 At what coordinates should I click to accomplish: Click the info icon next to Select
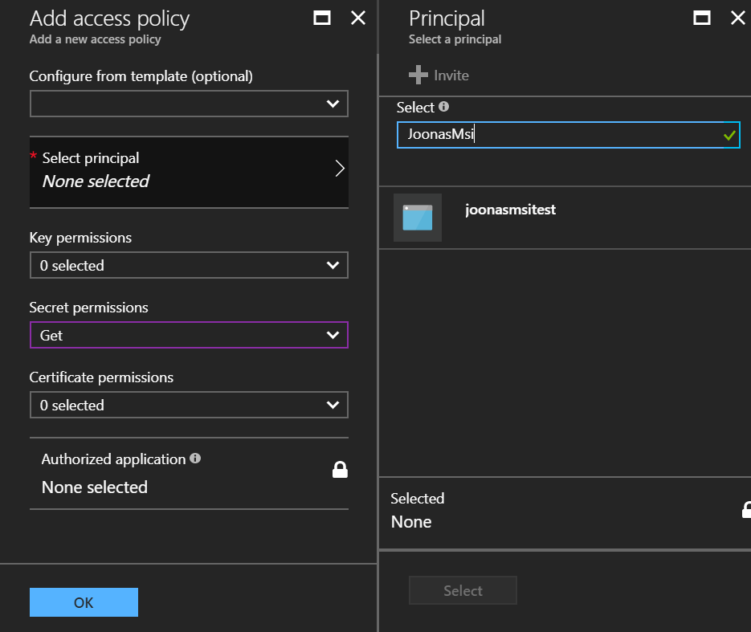(443, 107)
